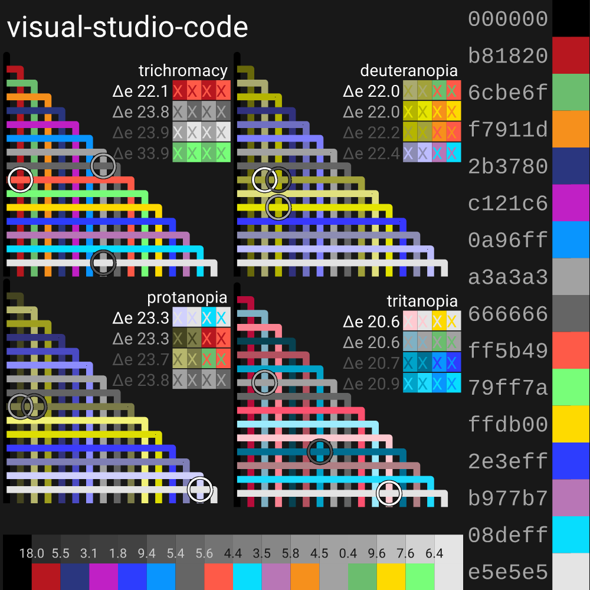Click the visual-studio-code title
590x590 pixels.
pyautogui.click(x=127, y=28)
